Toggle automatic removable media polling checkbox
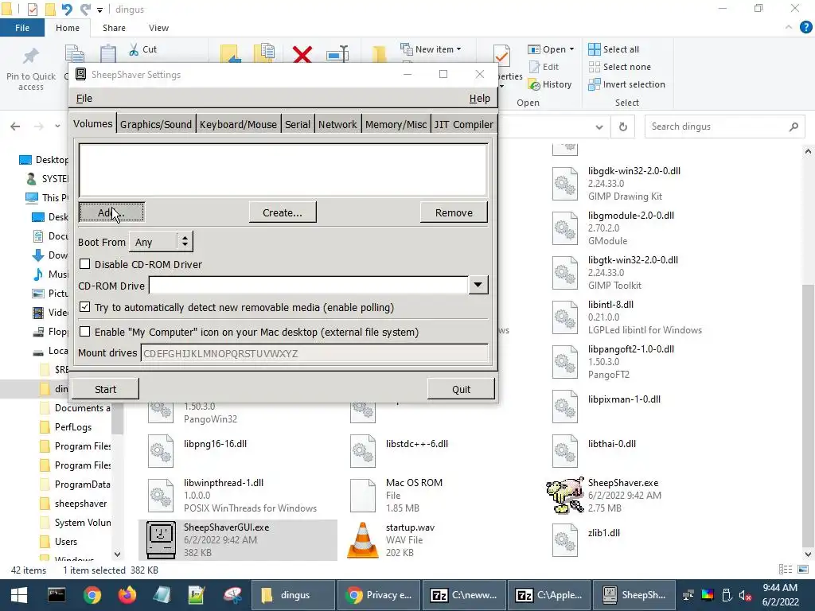 pos(84,307)
